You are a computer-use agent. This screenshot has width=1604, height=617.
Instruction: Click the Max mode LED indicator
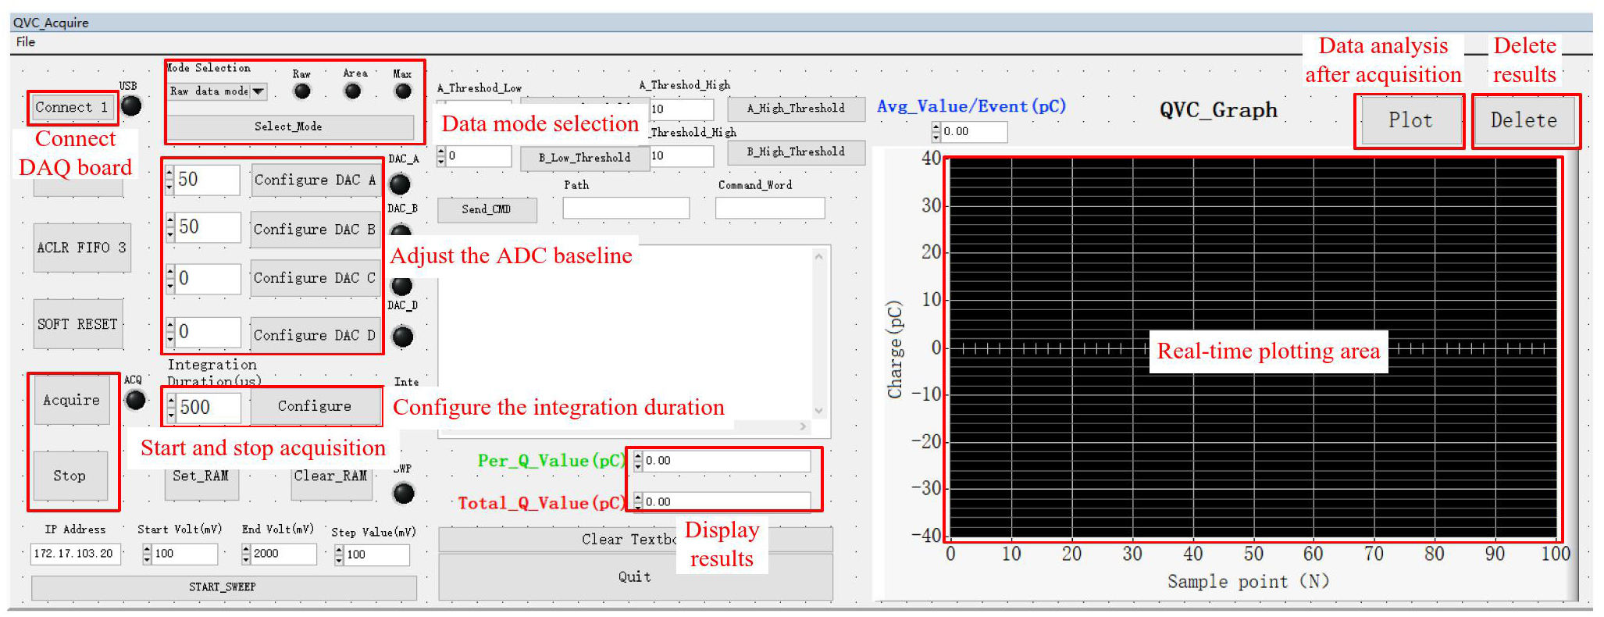click(x=403, y=91)
